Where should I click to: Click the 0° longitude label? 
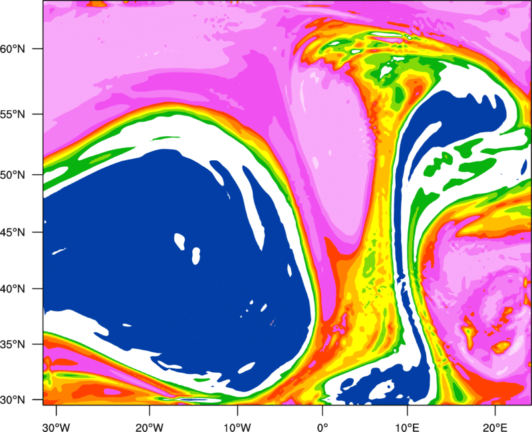click(x=323, y=427)
